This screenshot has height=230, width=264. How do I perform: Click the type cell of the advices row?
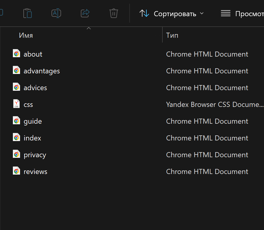click(207, 88)
